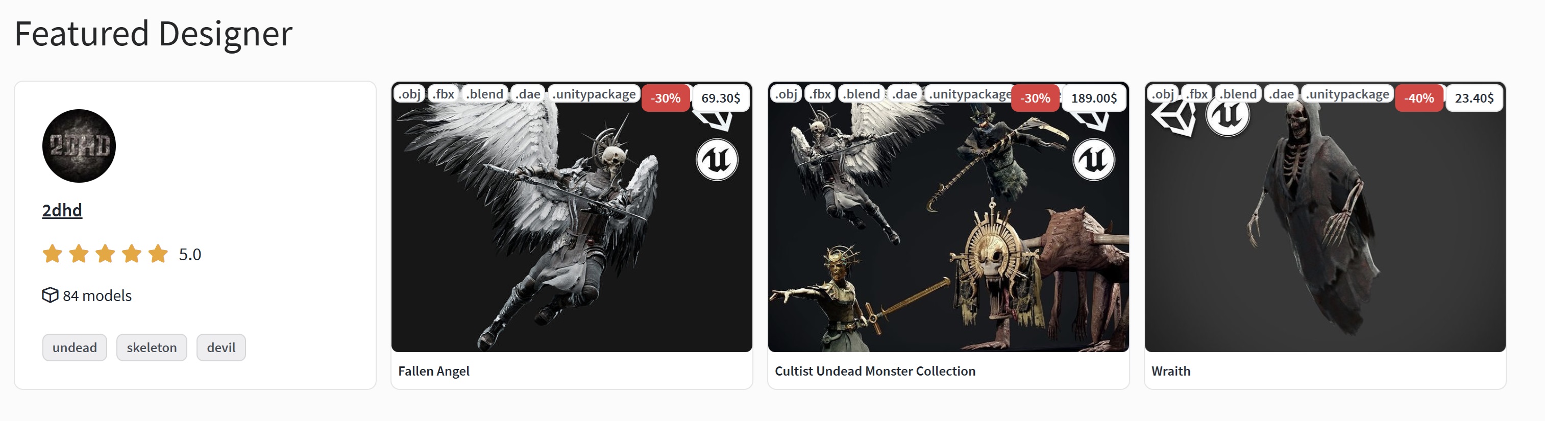
Task: Click the Unreal Engine logo on Cultist Collection
Action: 1093,160
